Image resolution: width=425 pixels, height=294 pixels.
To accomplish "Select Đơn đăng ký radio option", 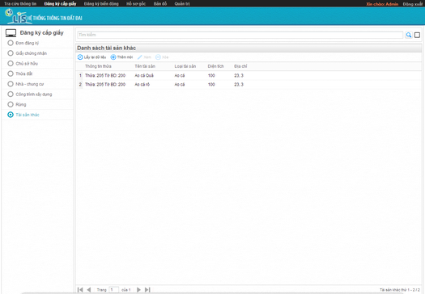I will click(x=11, y=43).
